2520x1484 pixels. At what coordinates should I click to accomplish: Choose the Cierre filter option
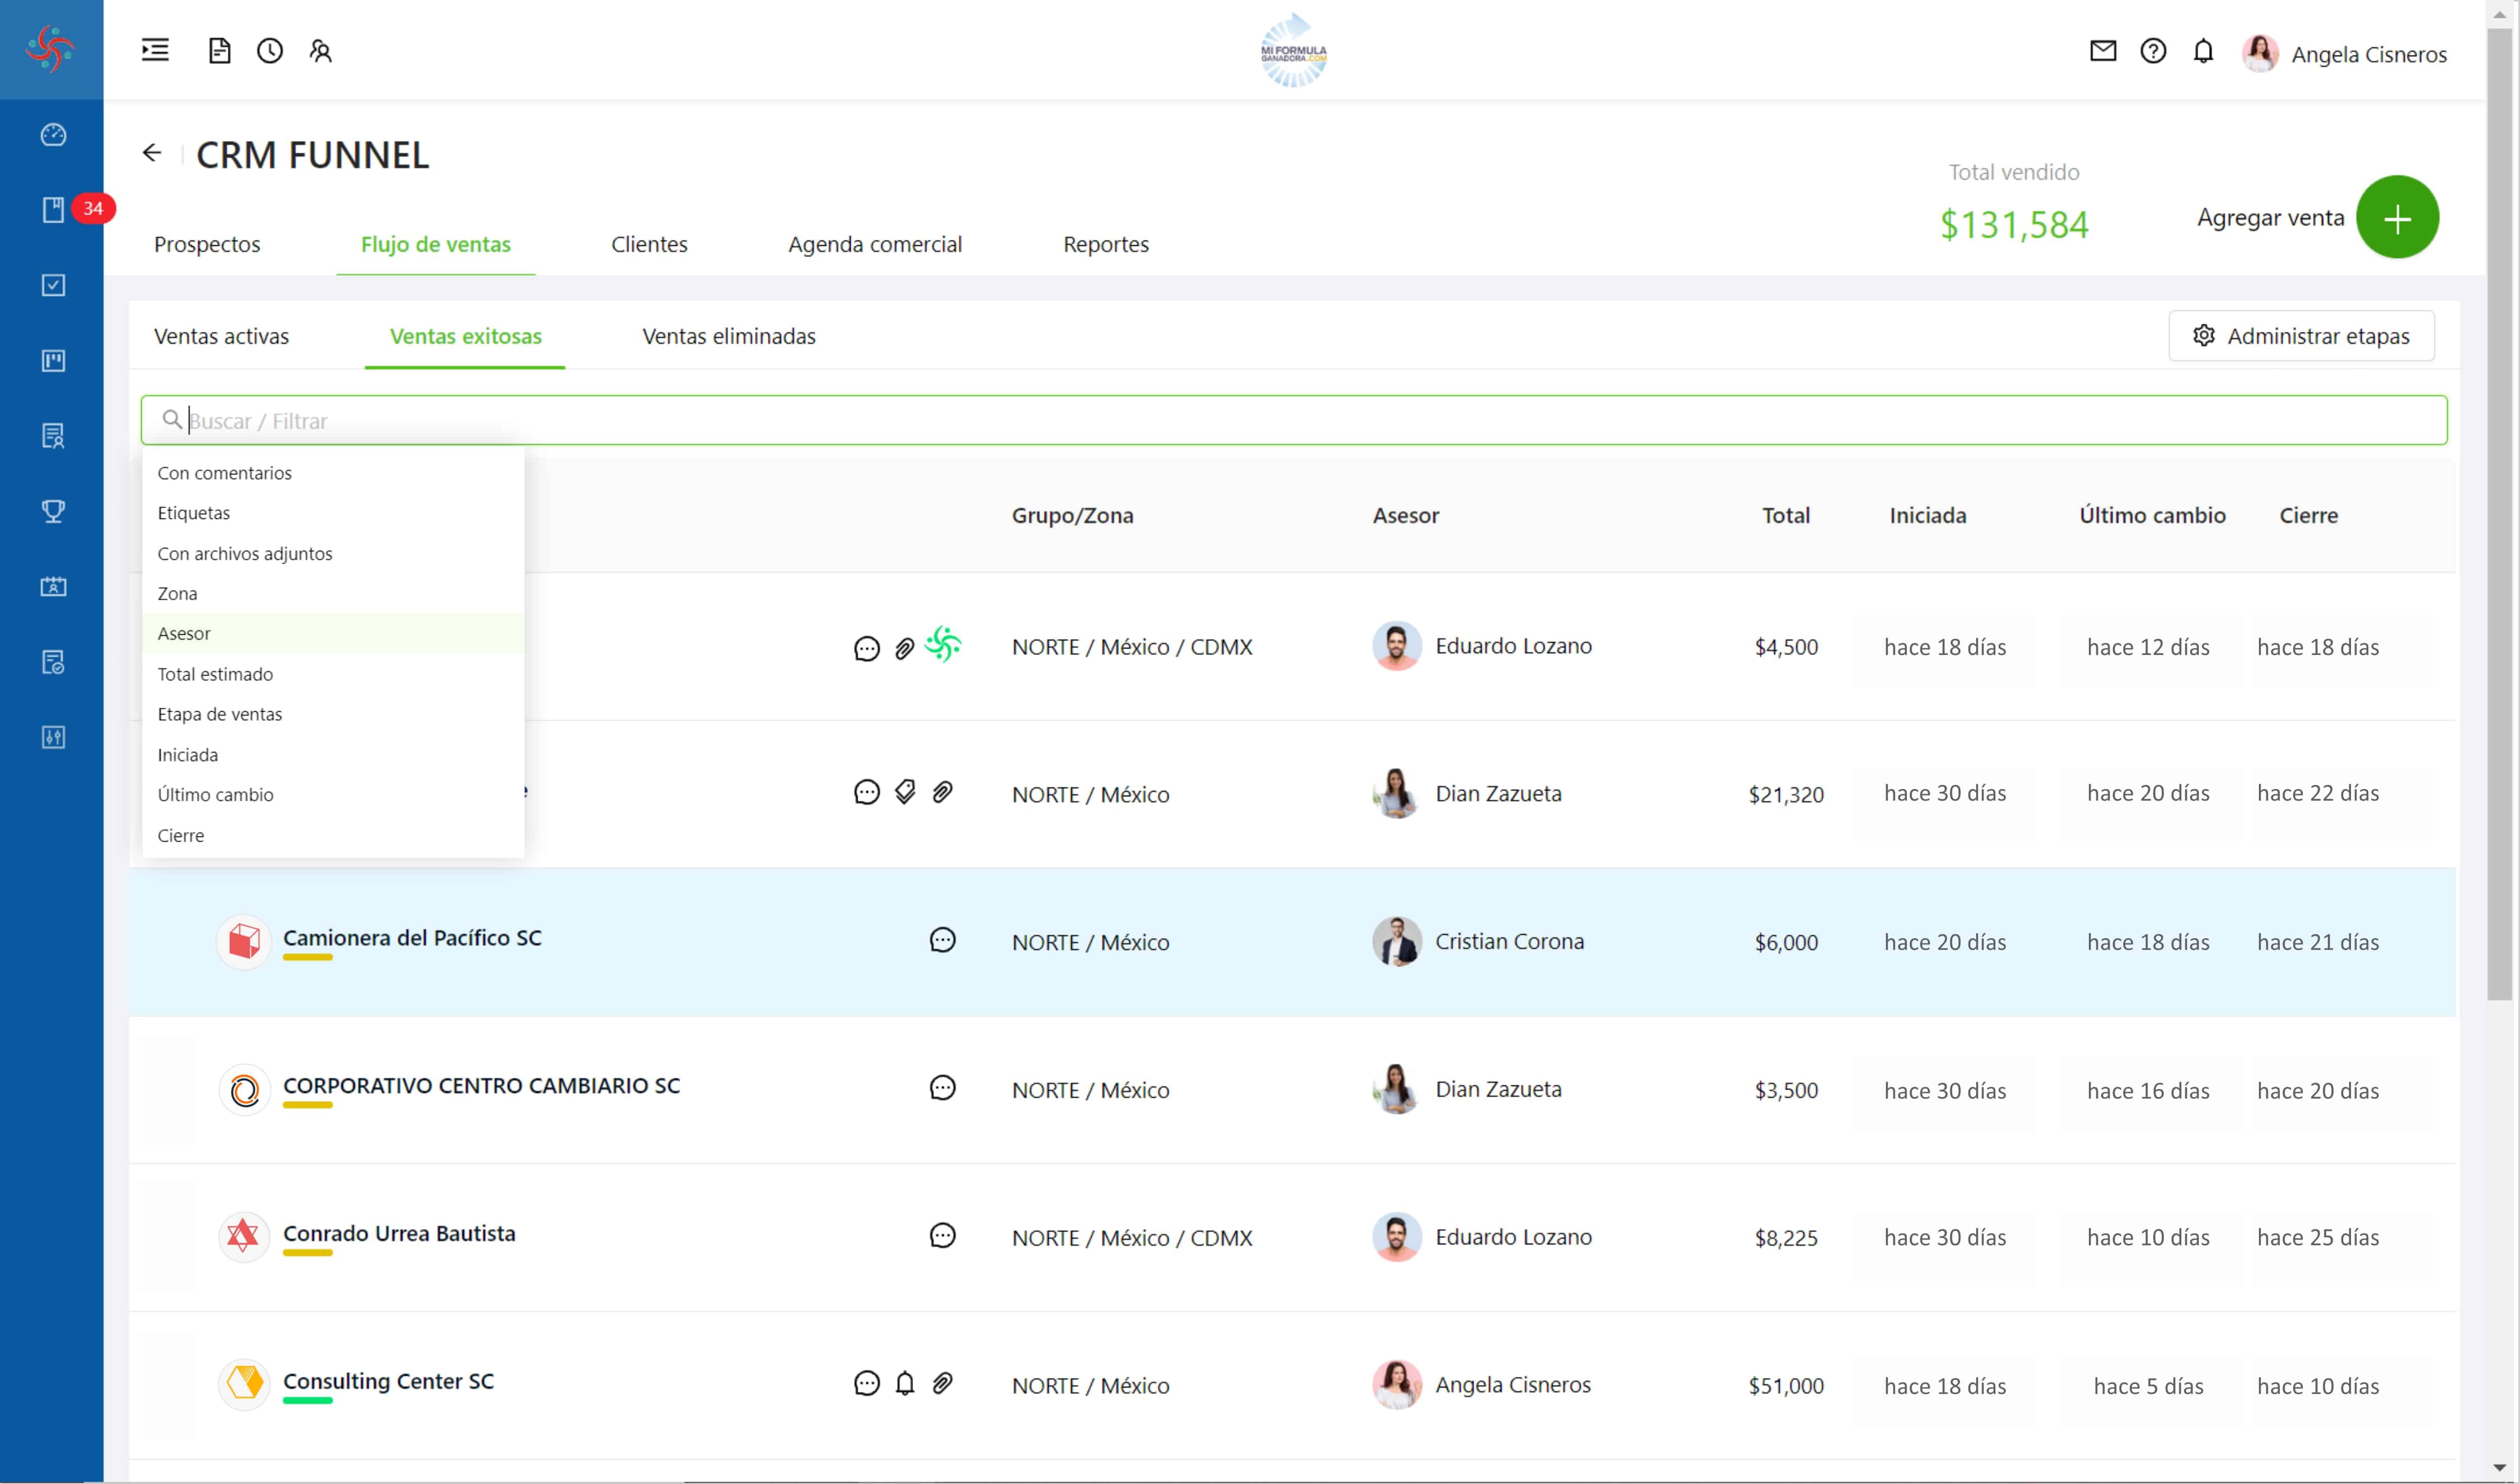point(333,835)
